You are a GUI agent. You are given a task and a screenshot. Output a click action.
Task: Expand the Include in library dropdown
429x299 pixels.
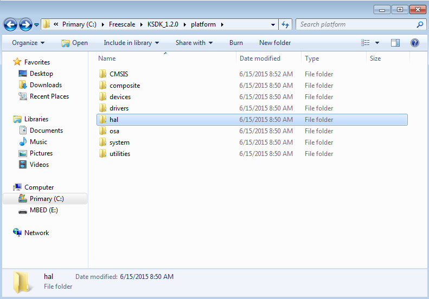coord(131,43)
